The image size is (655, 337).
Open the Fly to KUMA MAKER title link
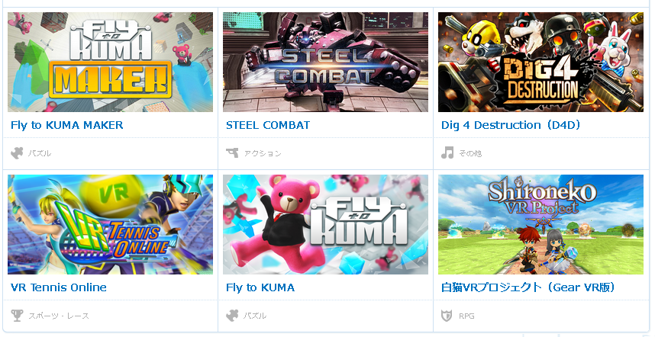tap(67, 125)
